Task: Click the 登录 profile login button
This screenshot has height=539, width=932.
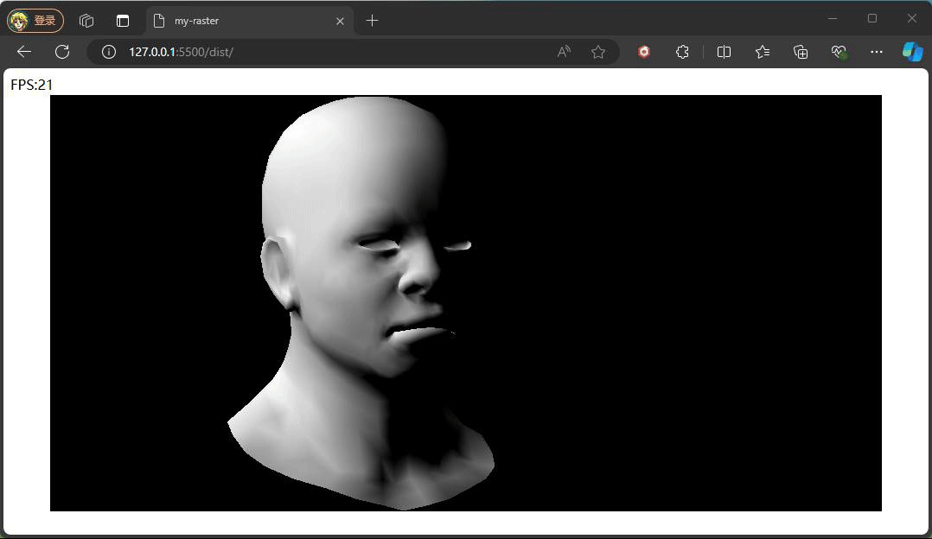Action: [x=35, y=20]
